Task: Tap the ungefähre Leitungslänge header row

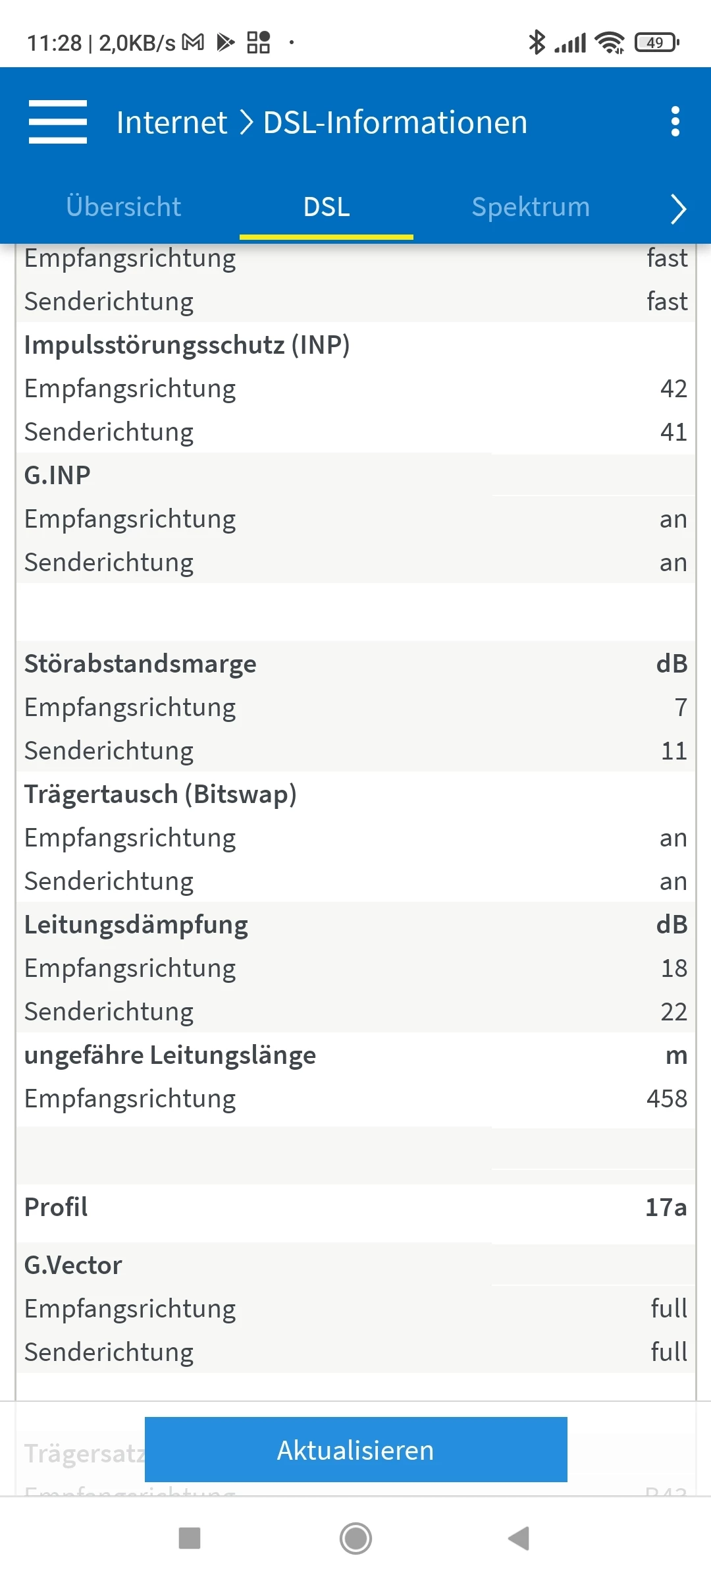Action: click(355, 1055)
